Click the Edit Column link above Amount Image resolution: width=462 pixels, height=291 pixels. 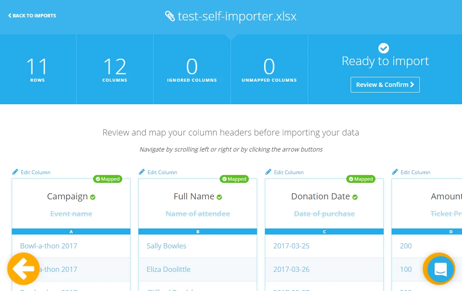415,172
